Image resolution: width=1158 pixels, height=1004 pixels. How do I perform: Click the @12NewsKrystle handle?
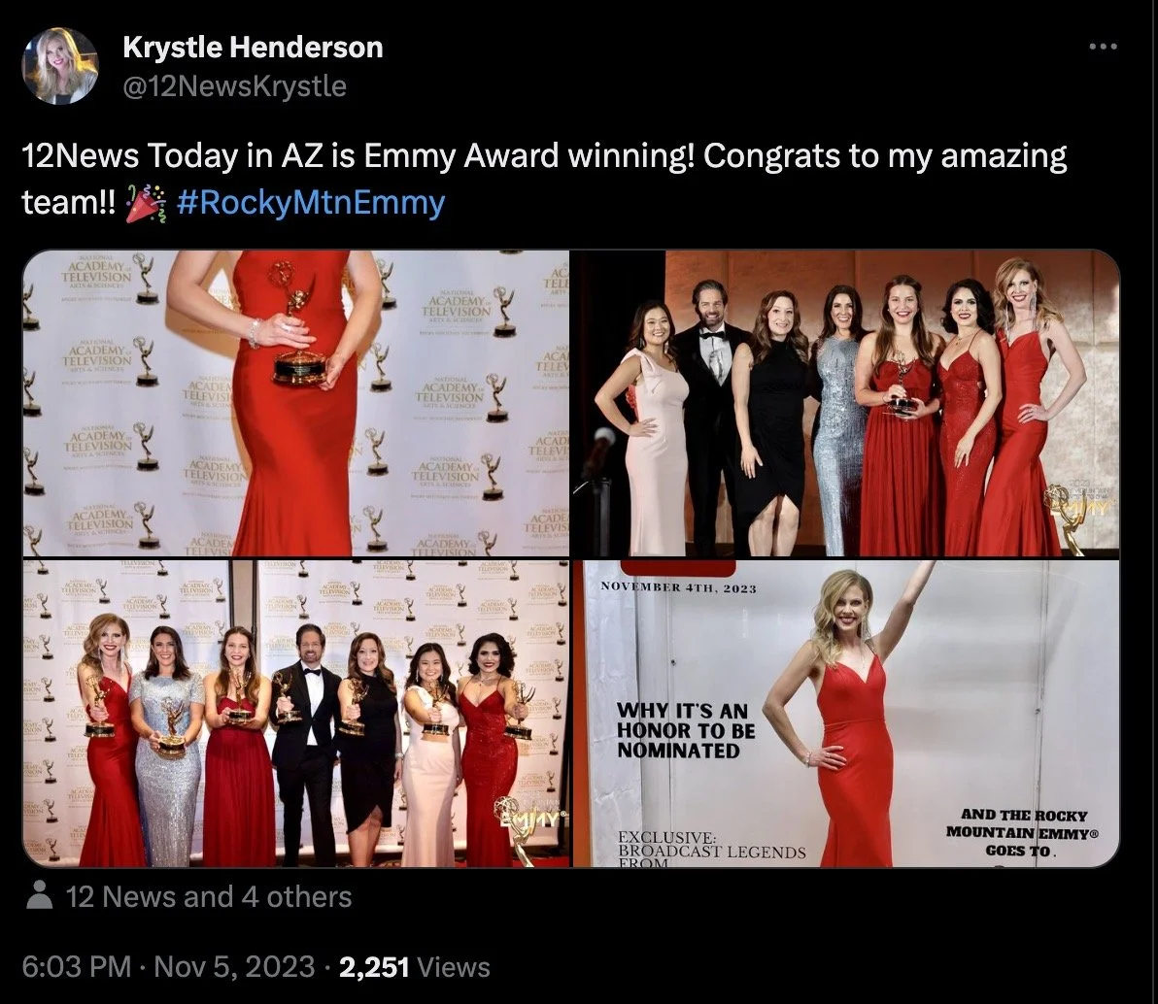coord(234,86)
